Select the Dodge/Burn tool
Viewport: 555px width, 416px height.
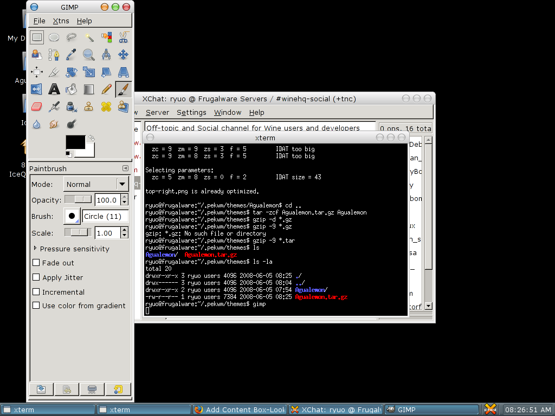(71, 124)
